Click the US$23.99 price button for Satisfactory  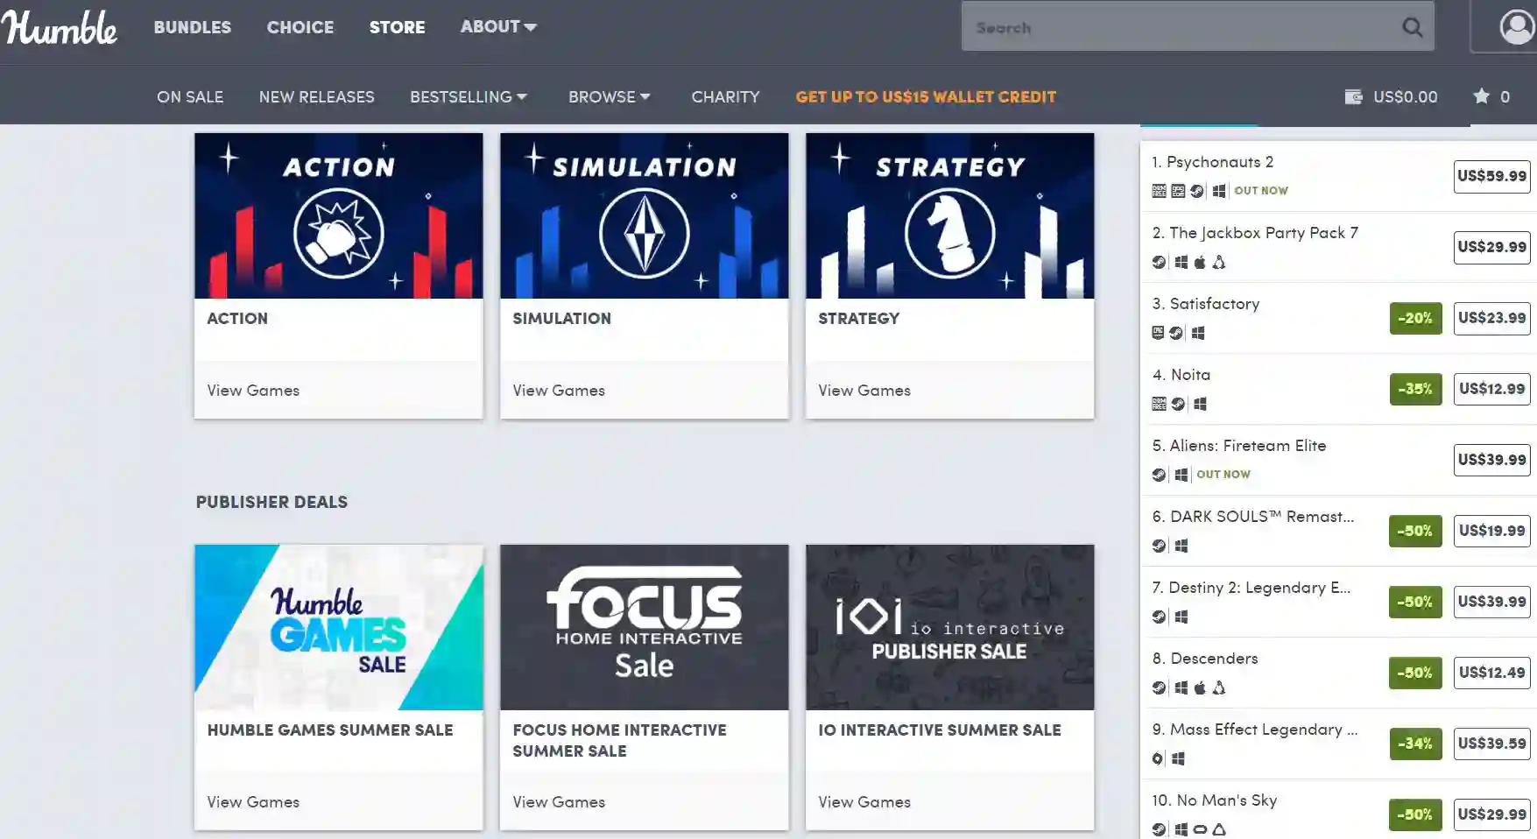(1491, 318)
